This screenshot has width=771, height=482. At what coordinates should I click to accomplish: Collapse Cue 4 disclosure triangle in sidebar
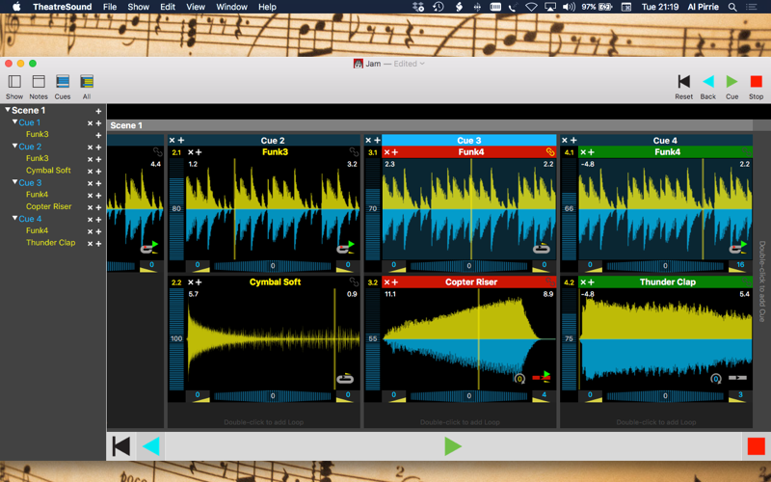pyautogui.click(x=14, y=218)
